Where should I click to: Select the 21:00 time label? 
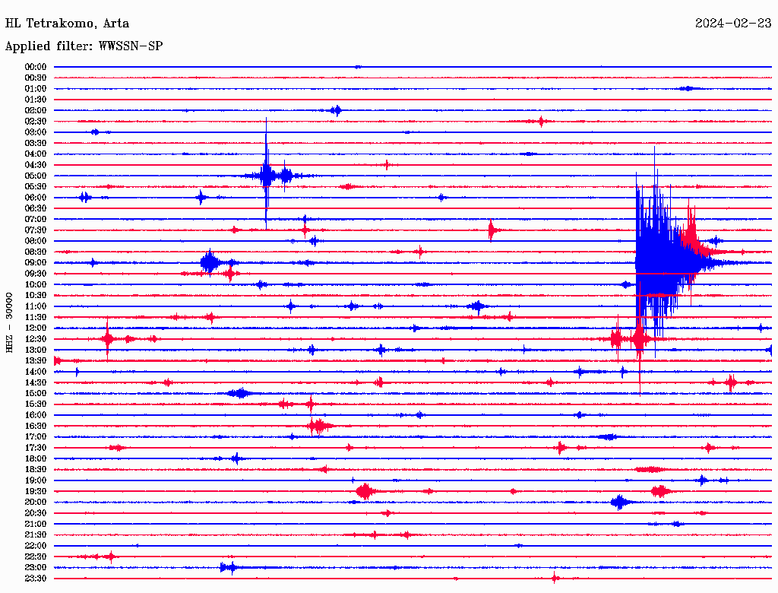(36, 524)
